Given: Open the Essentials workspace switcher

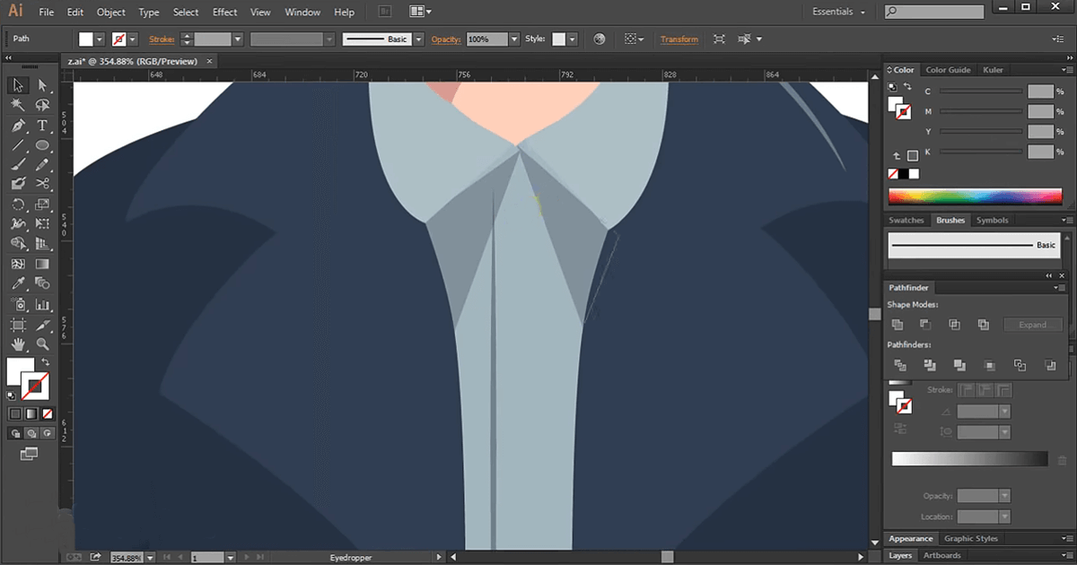Looking at the screenshot, I should coord(833,12).
